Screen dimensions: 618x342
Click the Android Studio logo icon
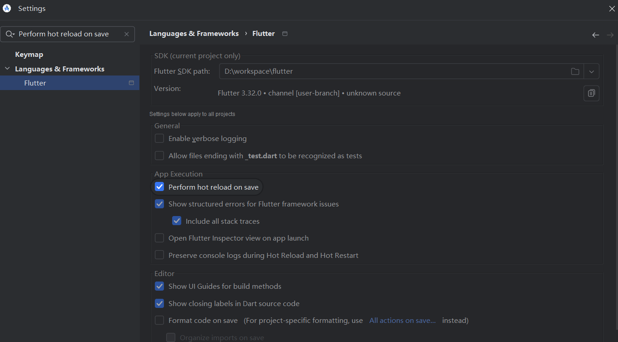coord(7,8)
